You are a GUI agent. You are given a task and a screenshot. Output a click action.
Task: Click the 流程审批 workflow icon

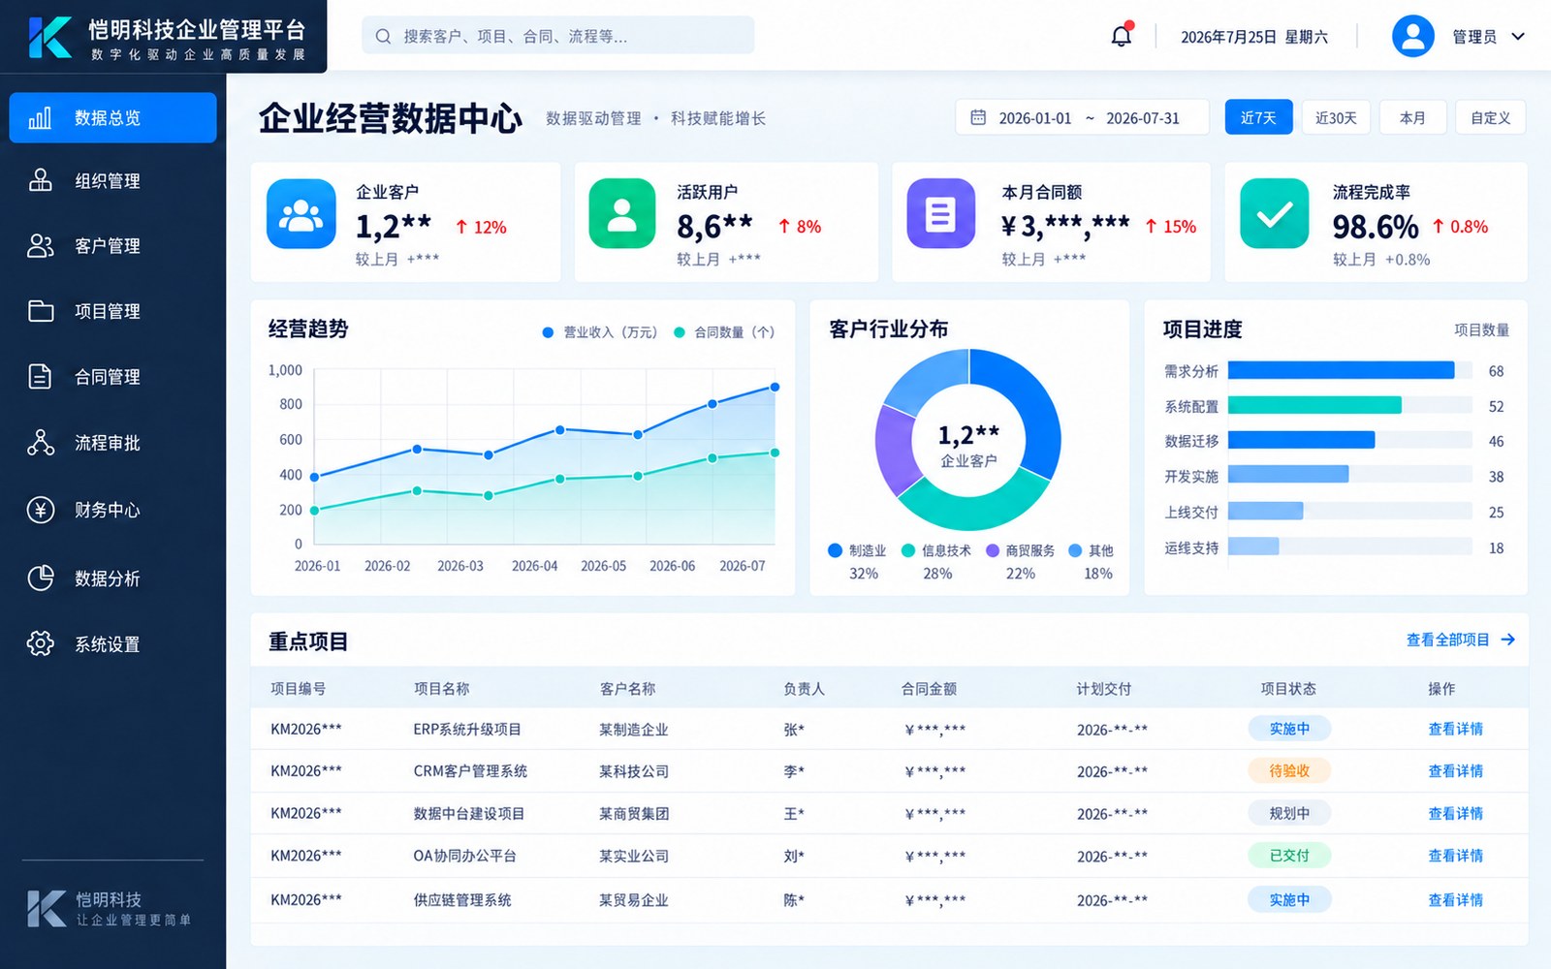click(x=40, y=443)
